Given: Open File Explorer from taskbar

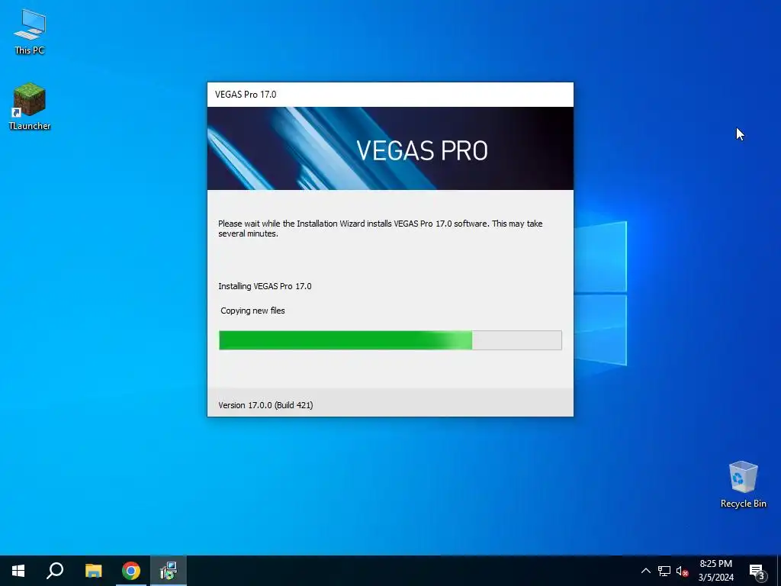Looking at the screenshot, I should [93, 571].
